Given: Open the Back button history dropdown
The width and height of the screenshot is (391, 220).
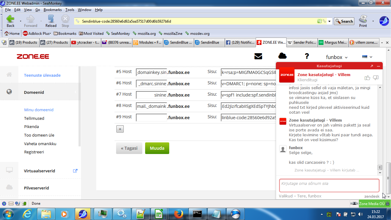Looking at the screenshot, I should pyautogui.click(x=20, y=21).
